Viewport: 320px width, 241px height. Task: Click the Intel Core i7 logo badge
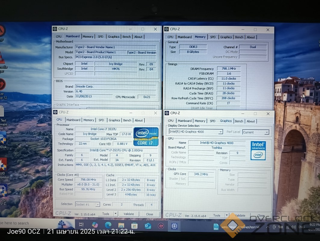[146, 136]
